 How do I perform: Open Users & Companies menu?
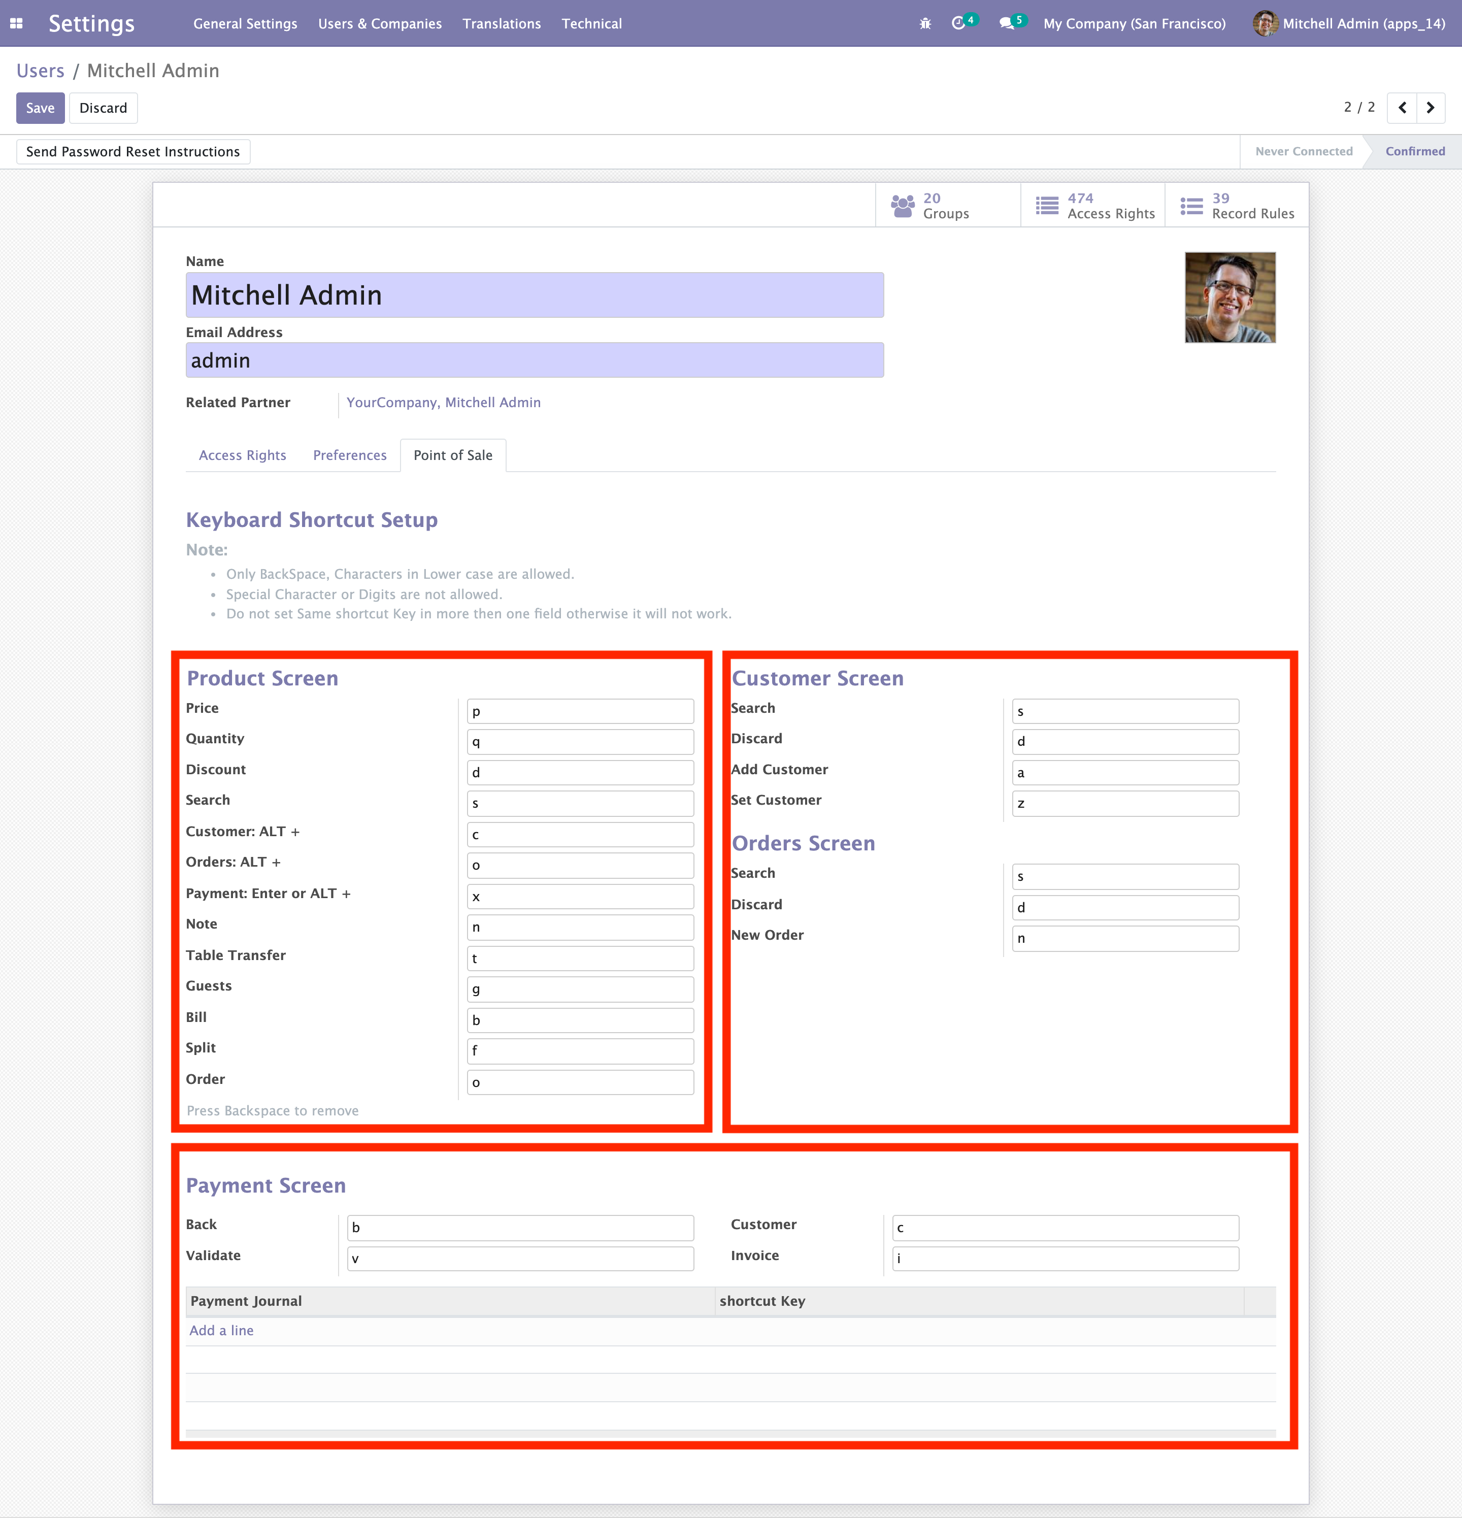pyautogui.click(x=379, y=23)
